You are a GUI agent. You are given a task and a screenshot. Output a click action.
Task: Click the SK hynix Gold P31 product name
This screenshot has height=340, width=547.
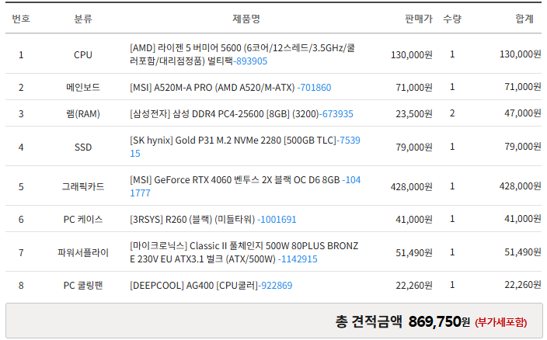[x=232, y=141]
